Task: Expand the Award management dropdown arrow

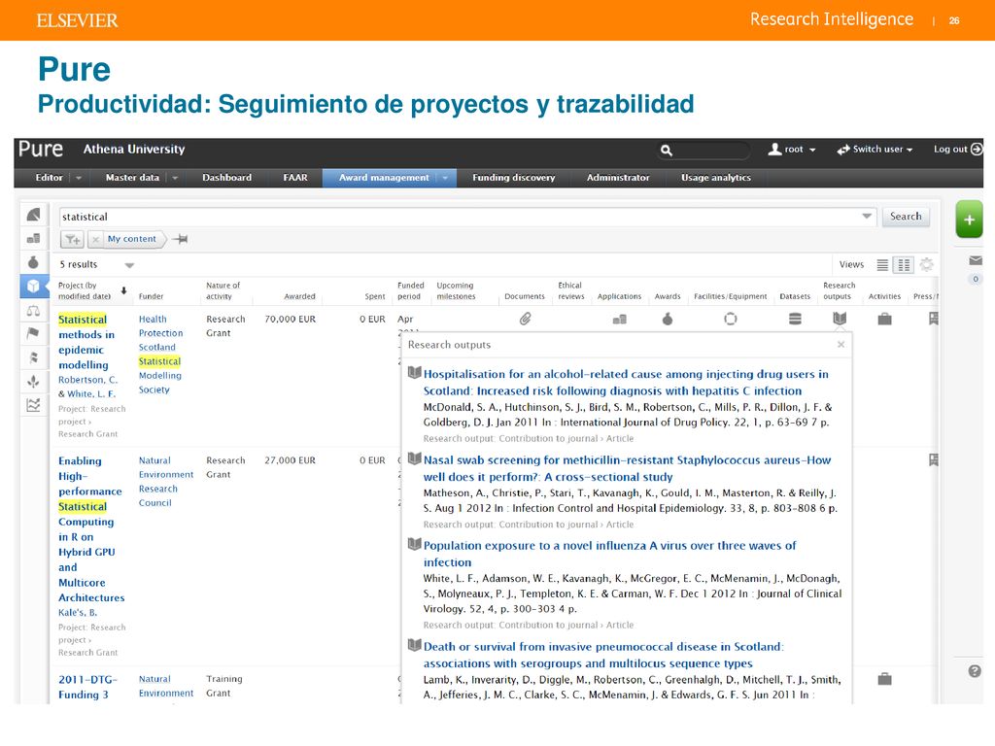Action: pyautogui.click(x=445, y=179)
